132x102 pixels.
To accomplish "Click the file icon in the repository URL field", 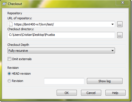I will coord(11,24).
